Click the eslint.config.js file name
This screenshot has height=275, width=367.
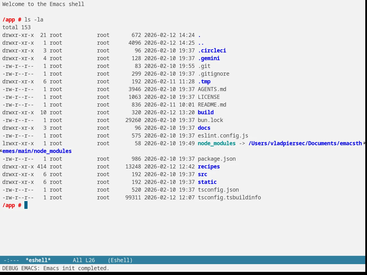[223, 136]
